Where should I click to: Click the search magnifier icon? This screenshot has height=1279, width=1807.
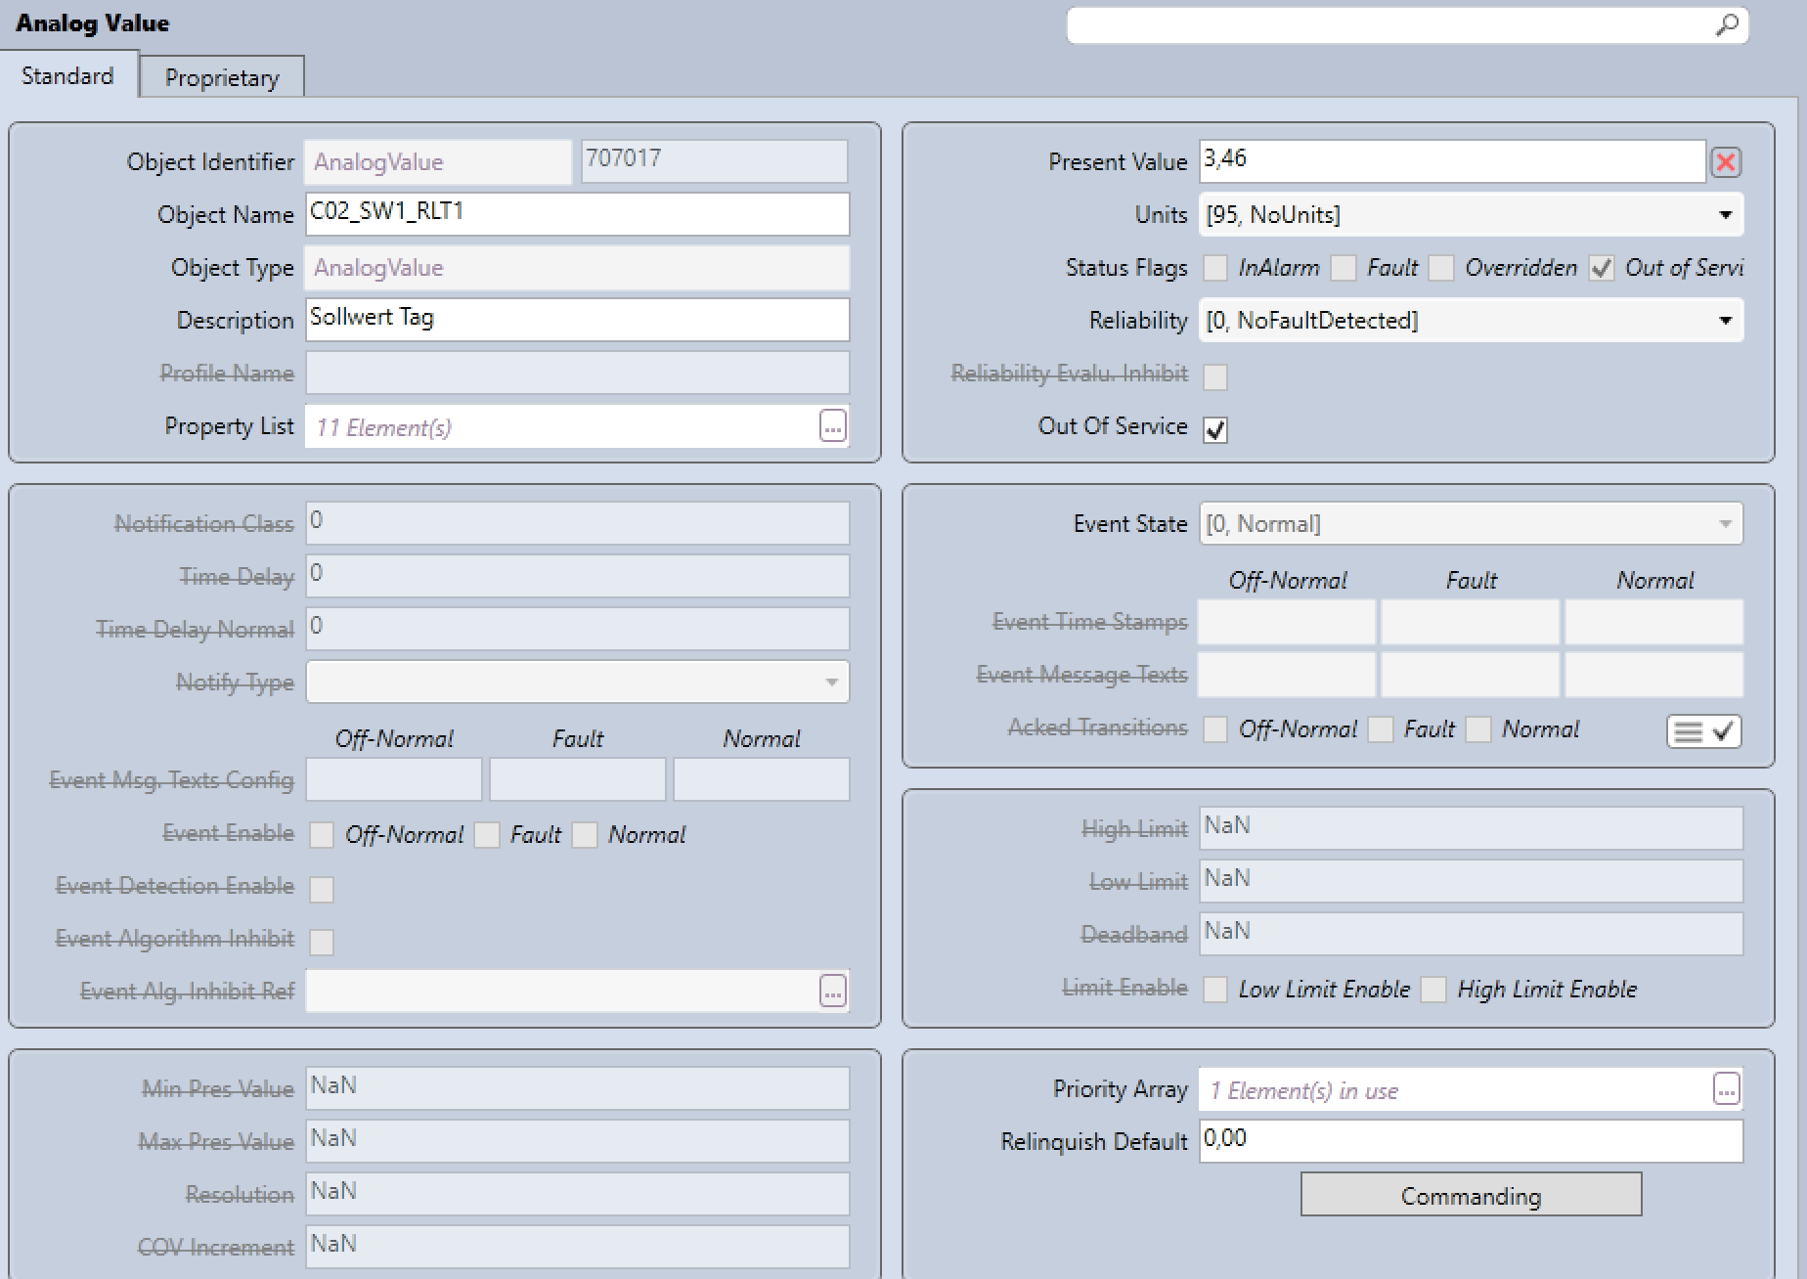(1727, 24)
